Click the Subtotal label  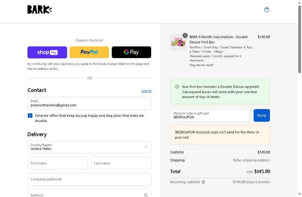tap(177, 152)
